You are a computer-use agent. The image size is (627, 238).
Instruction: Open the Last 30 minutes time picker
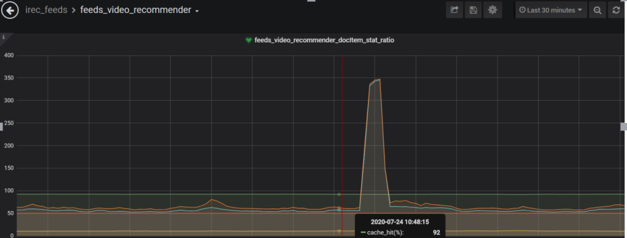point(551,10)
